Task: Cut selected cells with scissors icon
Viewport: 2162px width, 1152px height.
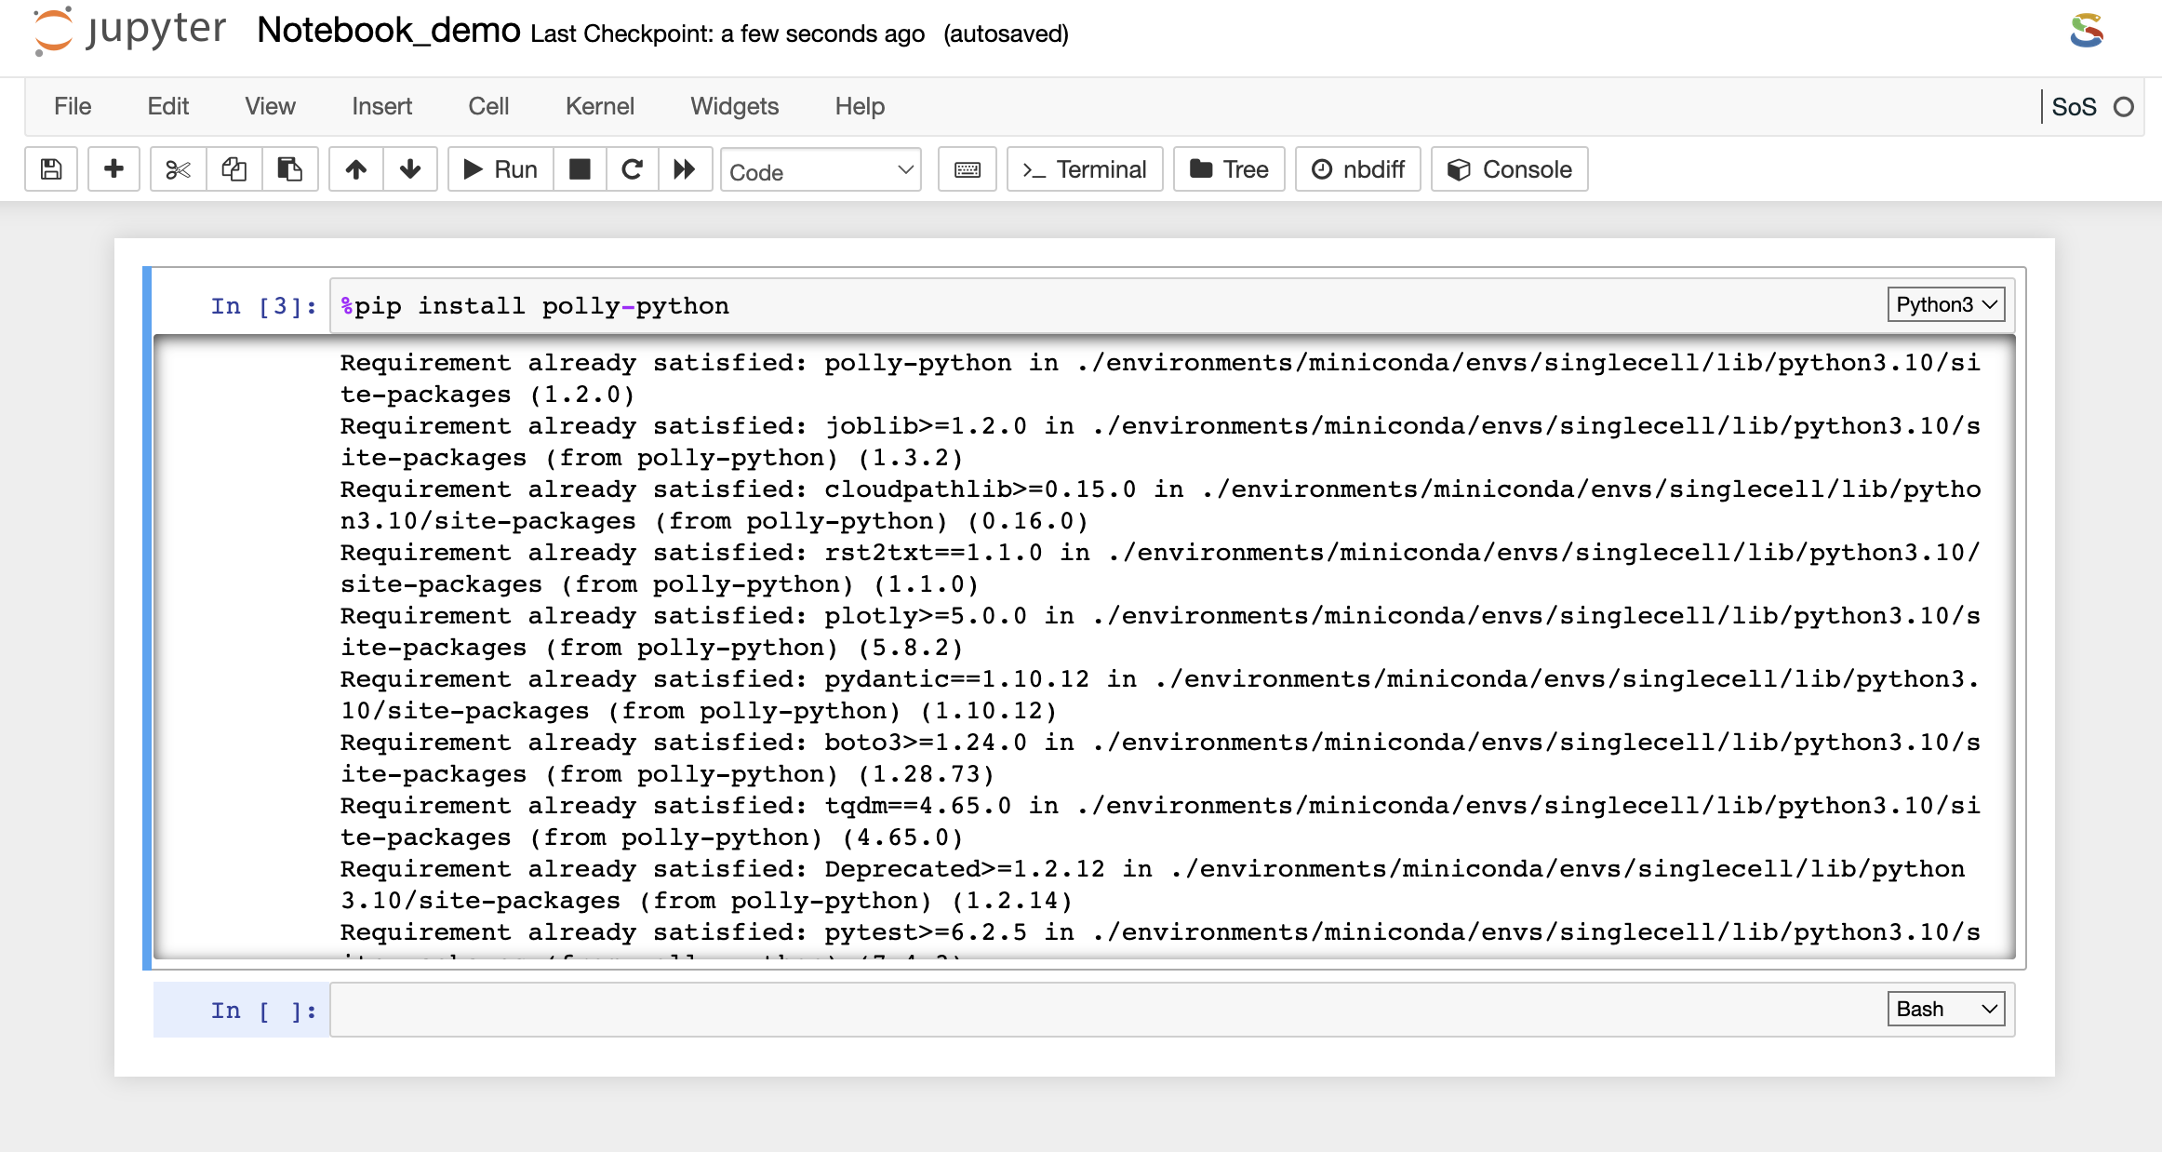Action: [178, 169]
